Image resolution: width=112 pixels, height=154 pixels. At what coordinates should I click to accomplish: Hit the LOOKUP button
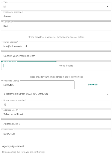point(93,85)
